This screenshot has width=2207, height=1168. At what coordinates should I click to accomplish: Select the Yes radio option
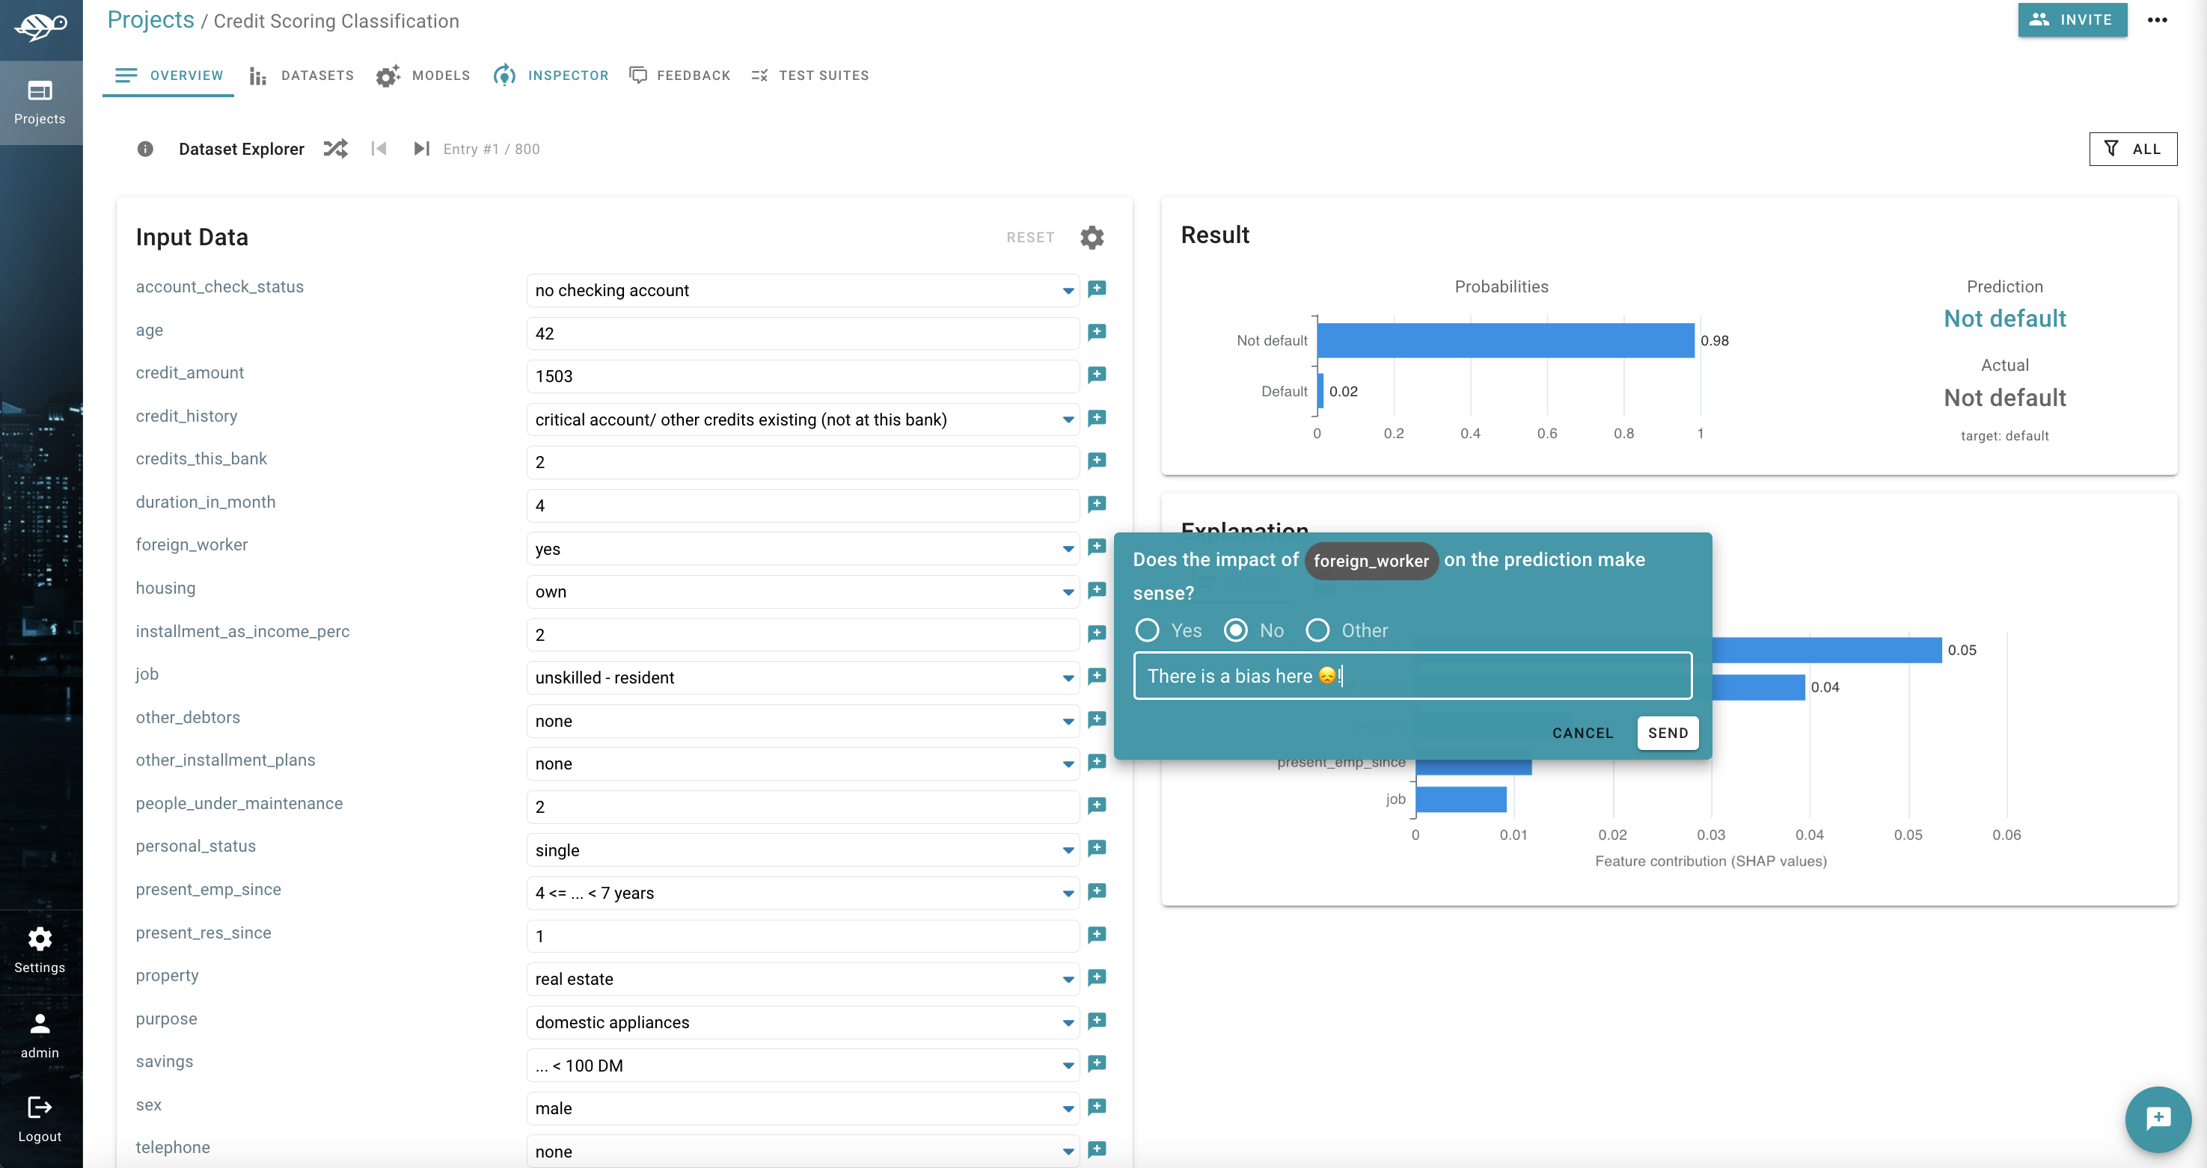[1147, 630]
